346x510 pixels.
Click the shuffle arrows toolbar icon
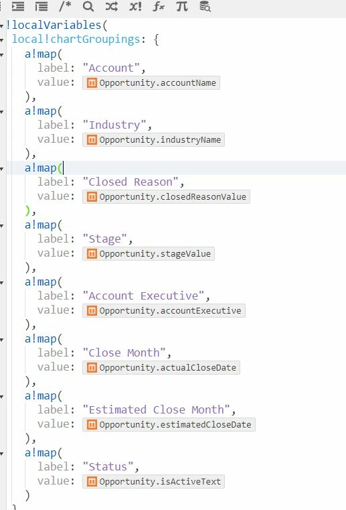[112, 7]
